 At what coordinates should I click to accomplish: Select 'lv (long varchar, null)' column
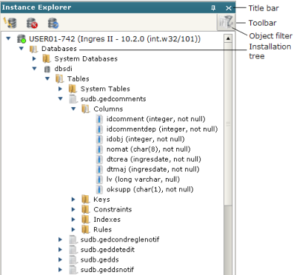(143, 180)
